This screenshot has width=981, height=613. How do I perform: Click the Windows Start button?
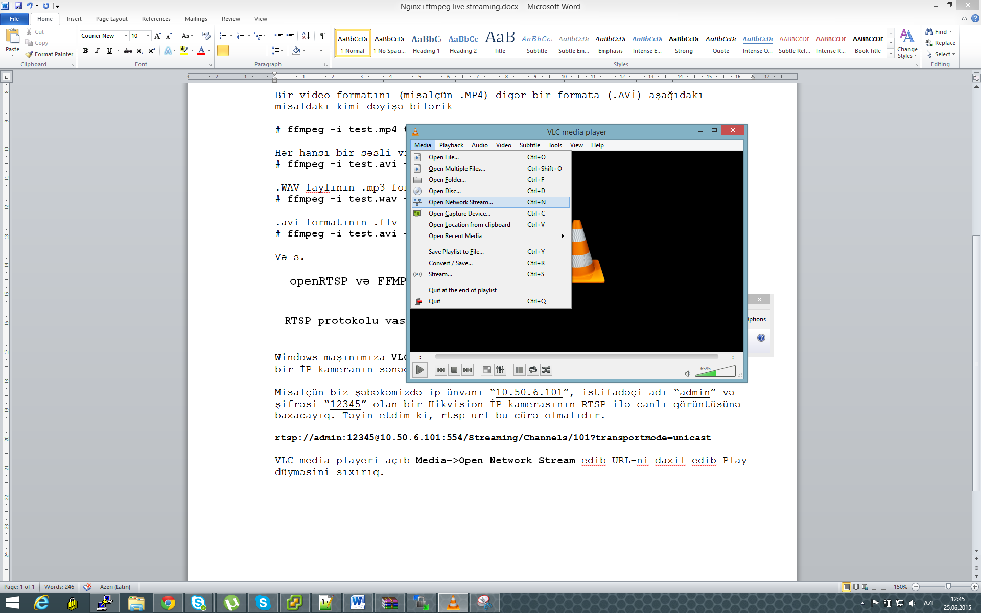tap(12, 603)
